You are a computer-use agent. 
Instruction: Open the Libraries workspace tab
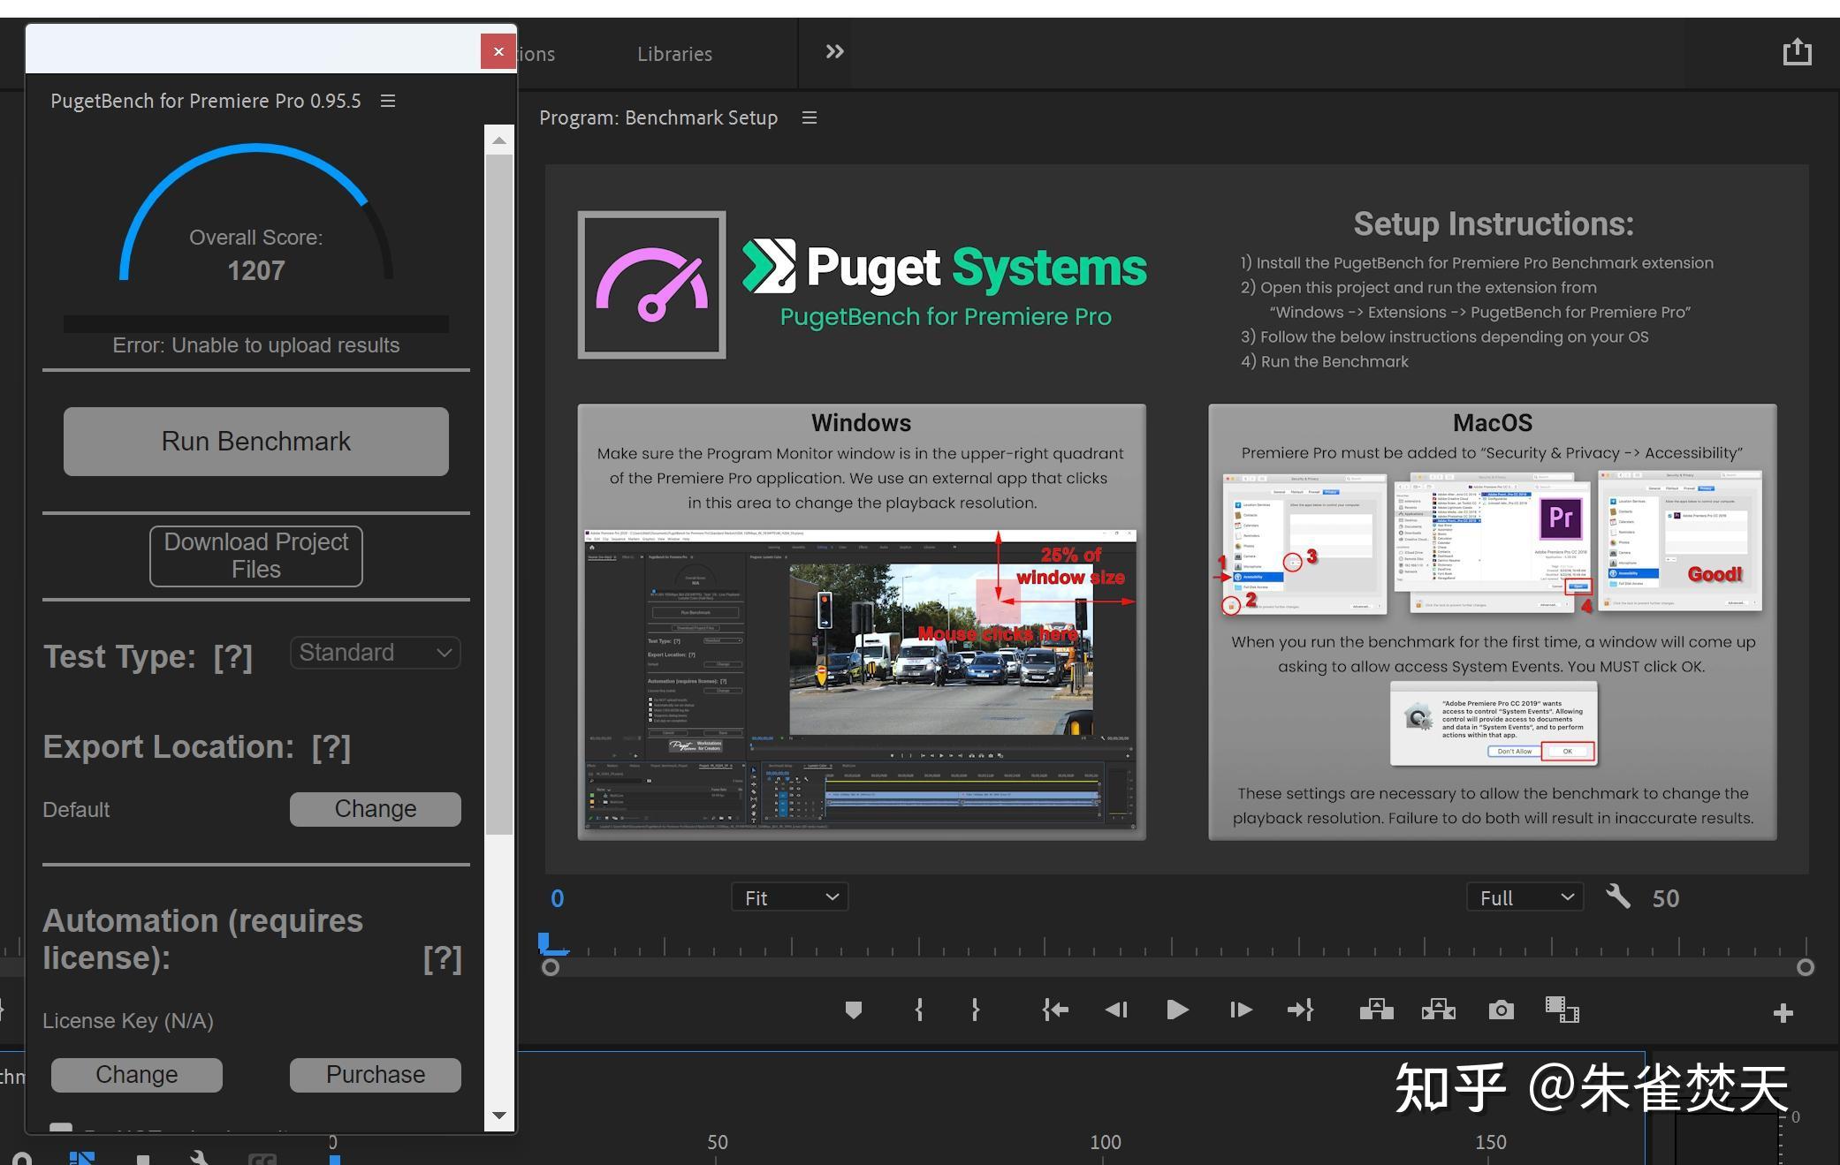[x=674, y=54]
